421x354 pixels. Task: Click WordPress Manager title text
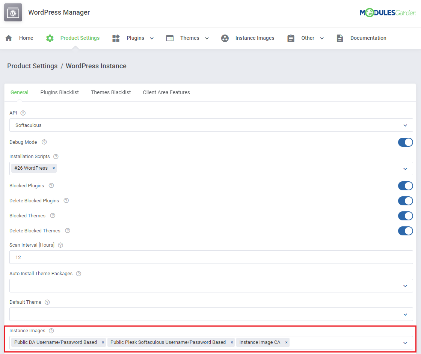59,12
